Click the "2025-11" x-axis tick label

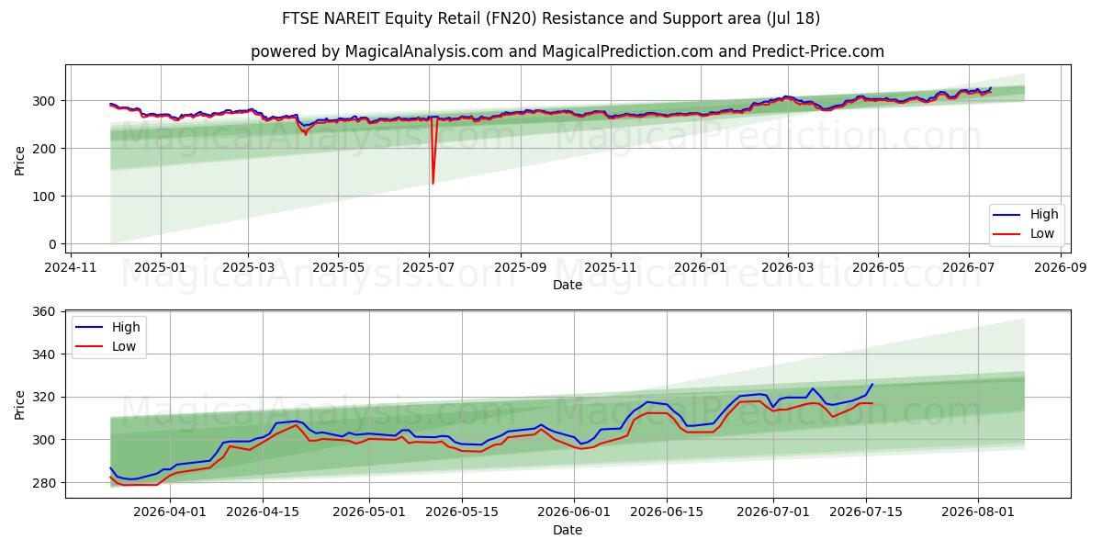coord(611,266)
